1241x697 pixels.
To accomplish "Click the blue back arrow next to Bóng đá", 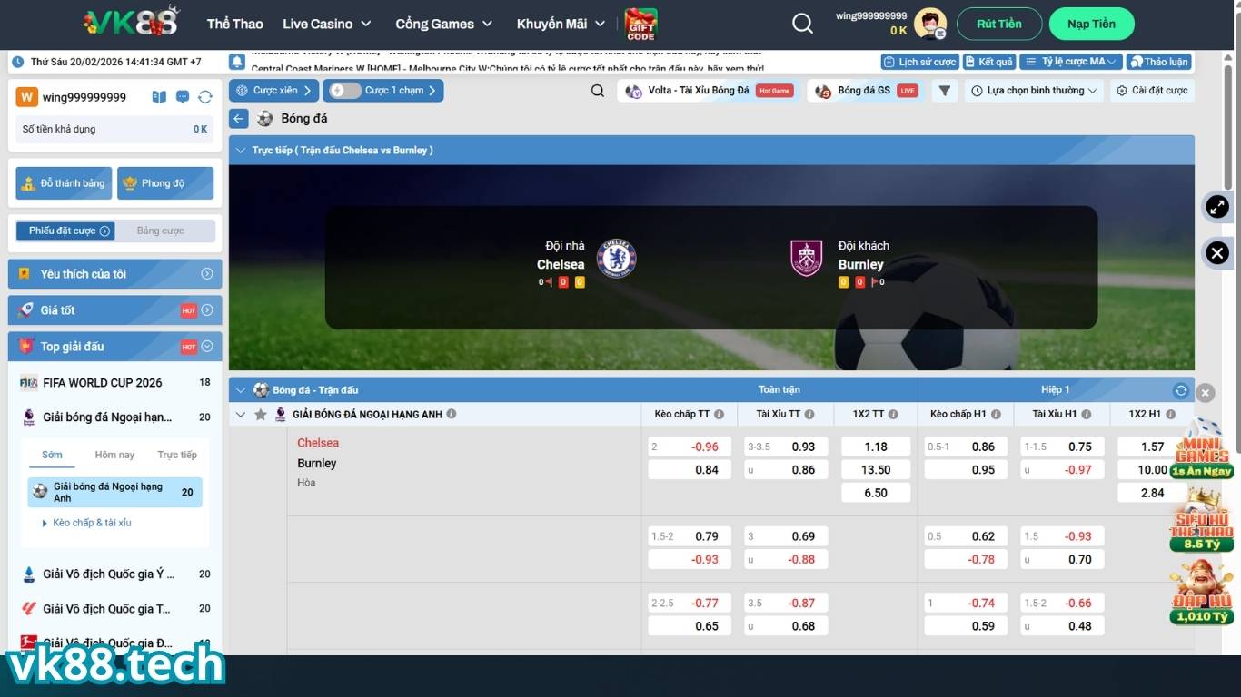I will [x=239, y=119].
